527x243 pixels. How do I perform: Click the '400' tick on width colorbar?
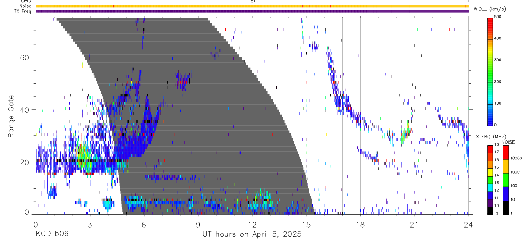coord(498,39)
